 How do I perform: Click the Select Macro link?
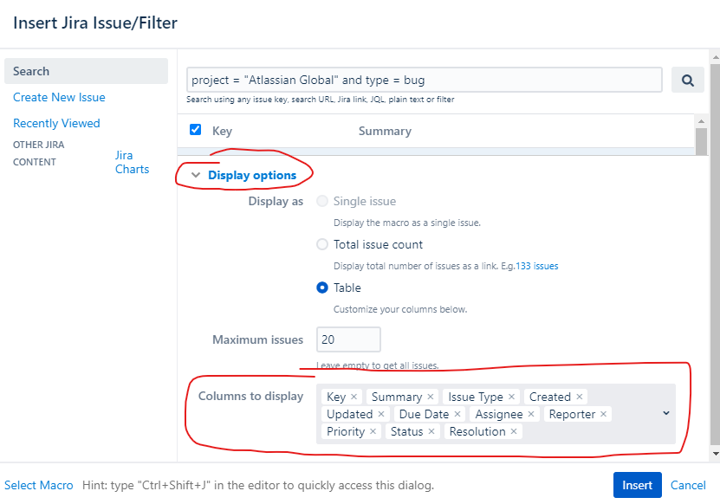pos(39,485)
